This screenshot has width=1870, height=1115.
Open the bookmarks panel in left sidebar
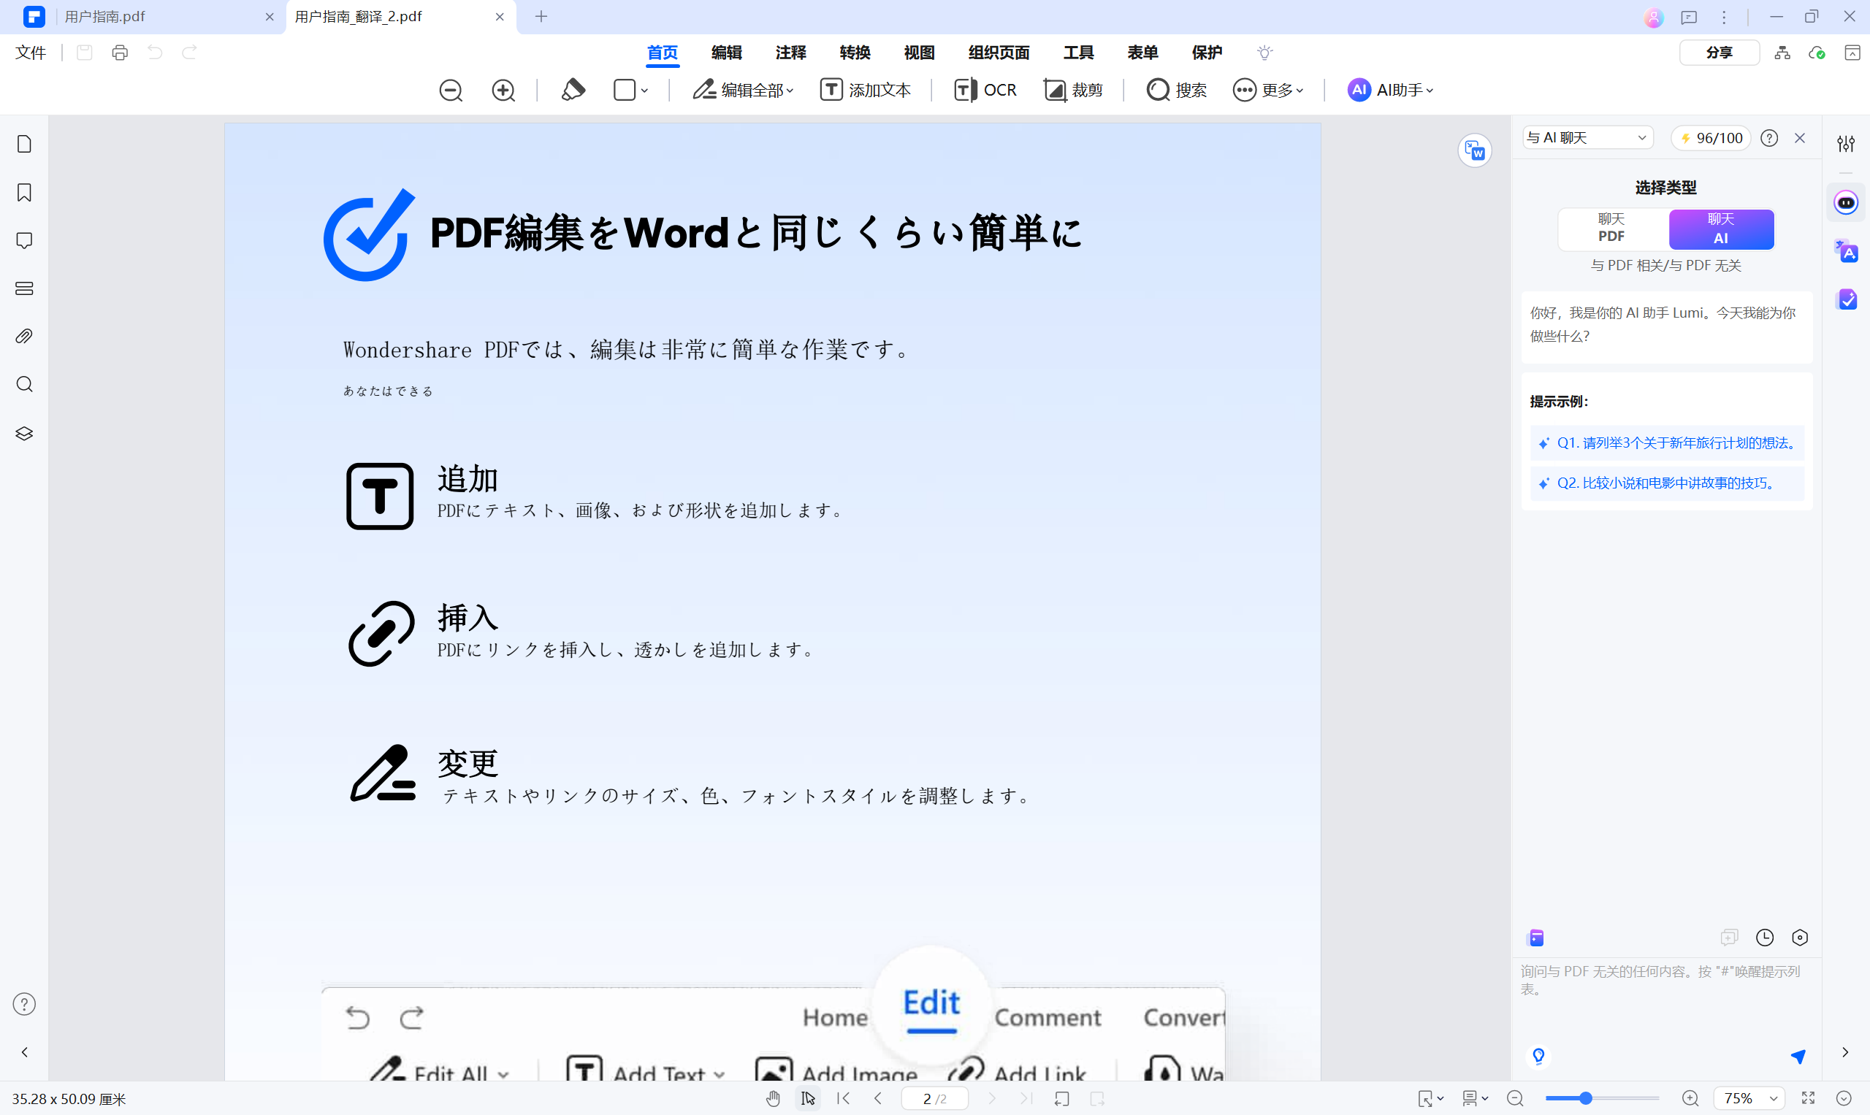(24, 192)
